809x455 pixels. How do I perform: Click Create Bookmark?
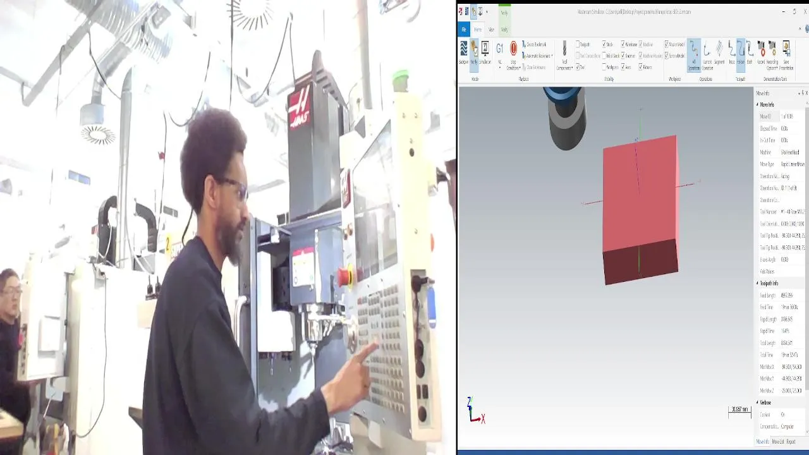pyautogui.click(x=534, y=44)
